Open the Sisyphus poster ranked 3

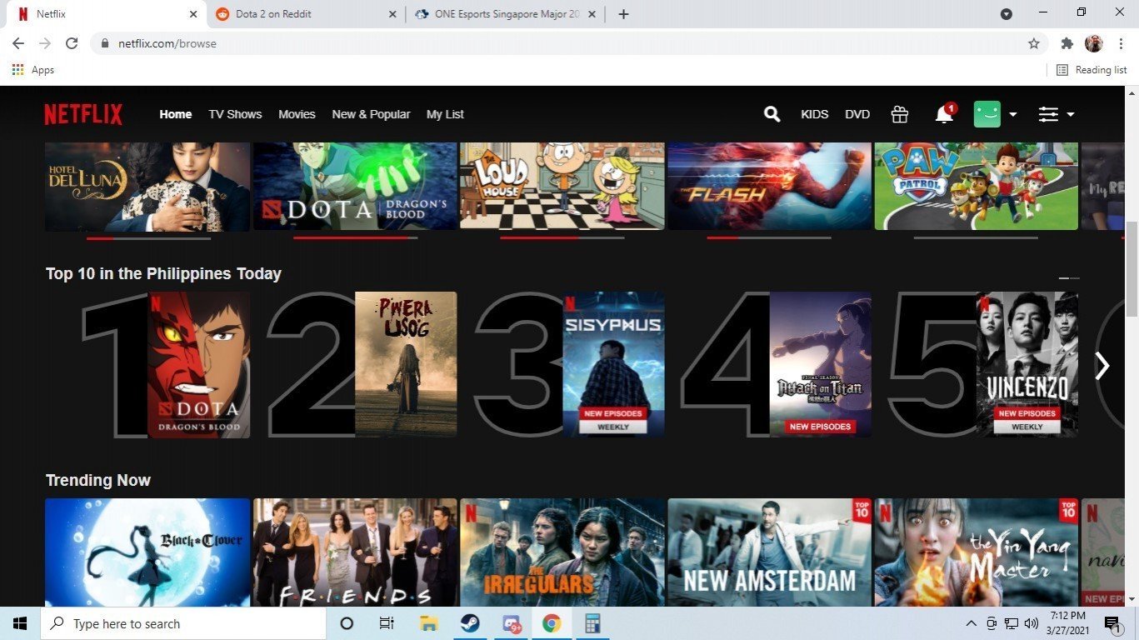pos(613,364)
